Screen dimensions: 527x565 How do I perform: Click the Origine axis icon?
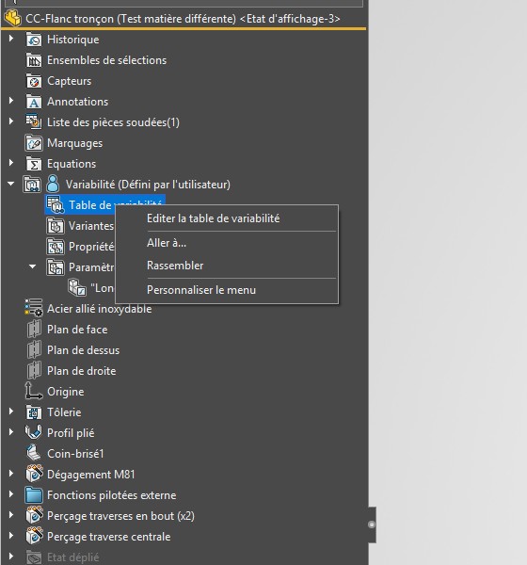click(x=34, y=391)
